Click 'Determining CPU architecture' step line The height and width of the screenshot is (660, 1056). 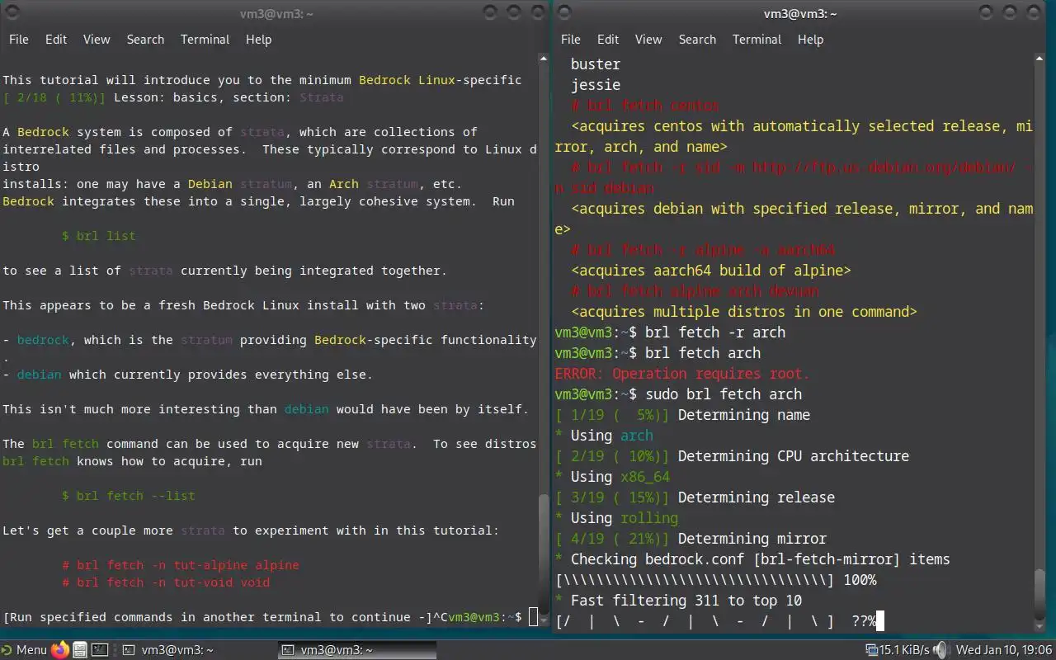coord(794,456)
